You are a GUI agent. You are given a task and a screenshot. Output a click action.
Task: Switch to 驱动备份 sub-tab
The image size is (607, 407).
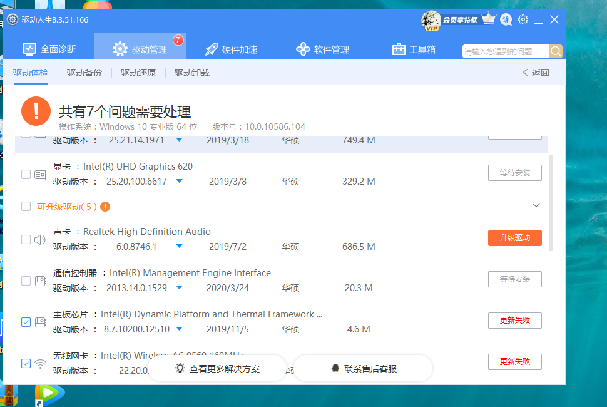[x=84, y=73]
